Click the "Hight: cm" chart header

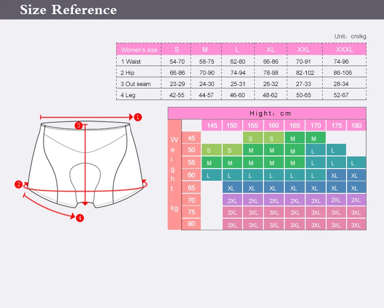267,113
